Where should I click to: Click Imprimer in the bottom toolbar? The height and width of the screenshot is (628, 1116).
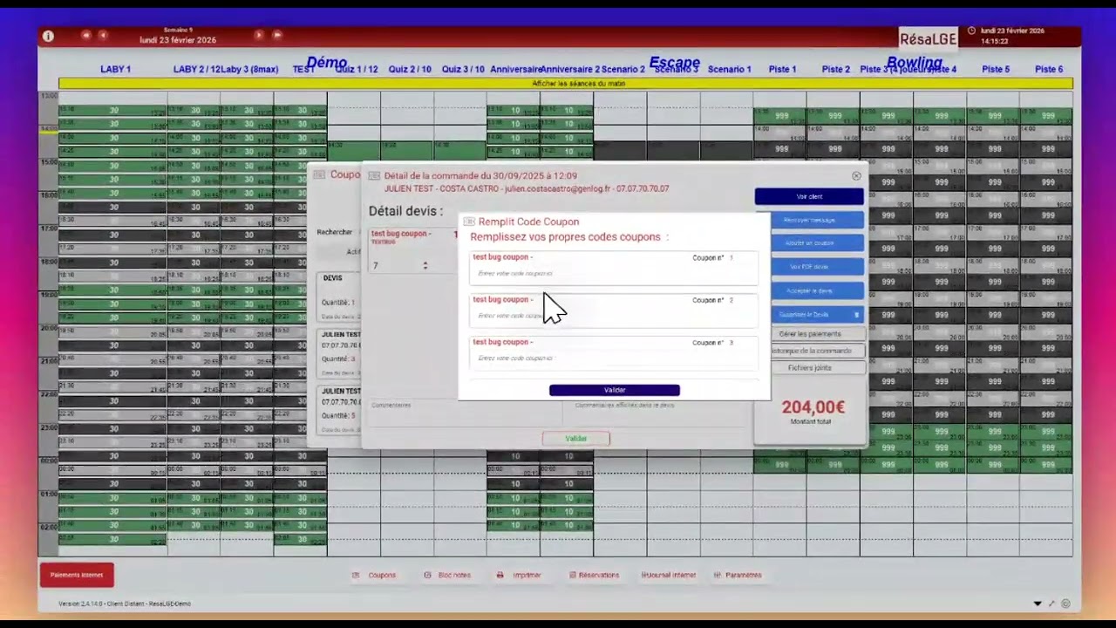(519, 575)
